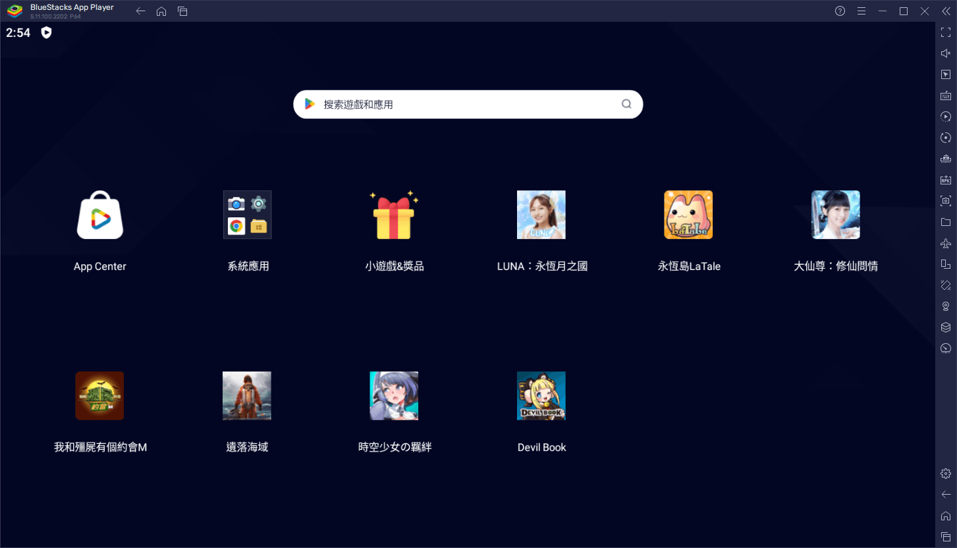Open settings gear in sidebar
957x548 pixels.
(946, 474)
